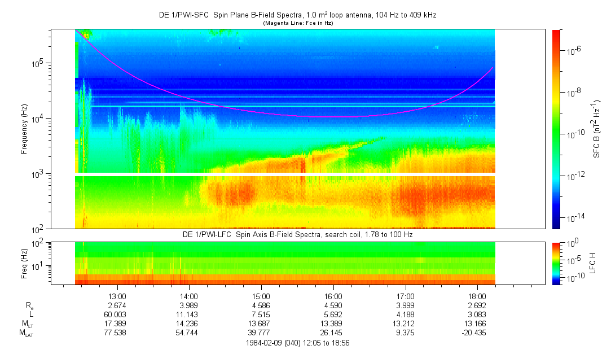Click the MLAT value 77.538
Image resolution: width=611 pixels, height=350 pixels.
(x=117, y=333)
